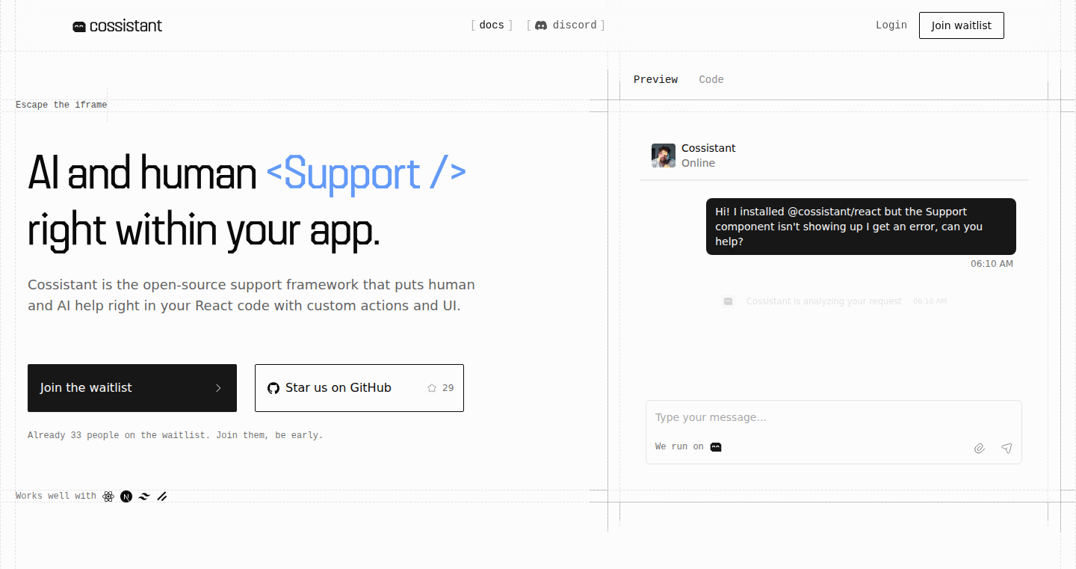Click the shadcn slashes logo icon
Image resolution: width=1076 pixels, height=569 pixels.
161,496
